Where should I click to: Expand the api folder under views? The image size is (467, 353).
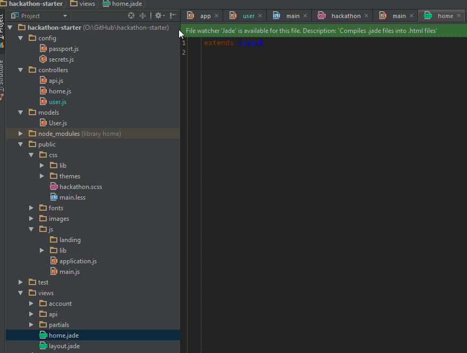coord(31,314)
